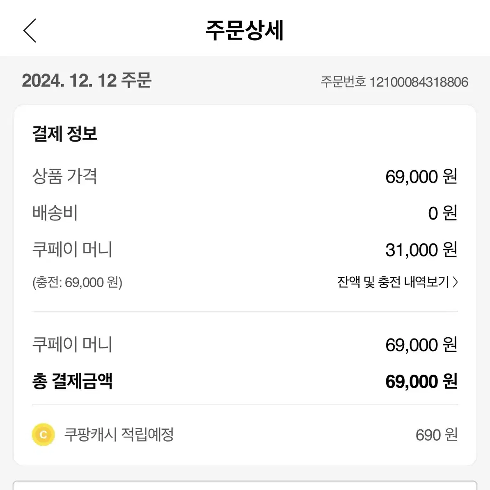Click the 31,000 원 쿠페이 머니 amount
Viewport: 490px width, 490px height.
(421, 250)
